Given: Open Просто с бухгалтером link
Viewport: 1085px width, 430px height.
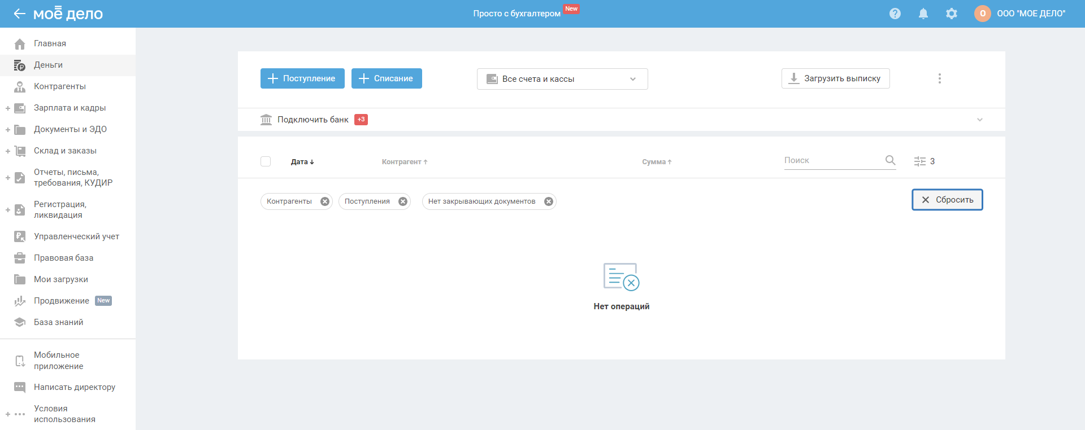Looking at the screenshot, I should [517, 14].
